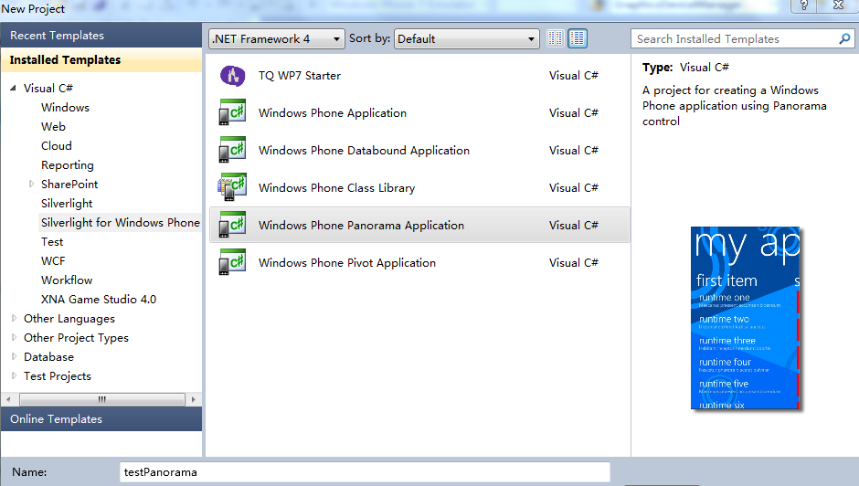Select the Visual C# tree label
Screen dimensions: 859x486
[x=48, y=89]
